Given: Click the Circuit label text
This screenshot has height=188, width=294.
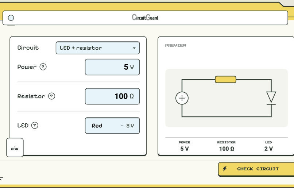Looking at the screenshot, I should tap(28, 48).
